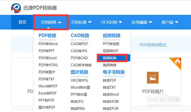Image resolution: width=191 pixels, height=112 pixels.
Task: Expand the 在线编辑 dropdown
Action: 142,22
